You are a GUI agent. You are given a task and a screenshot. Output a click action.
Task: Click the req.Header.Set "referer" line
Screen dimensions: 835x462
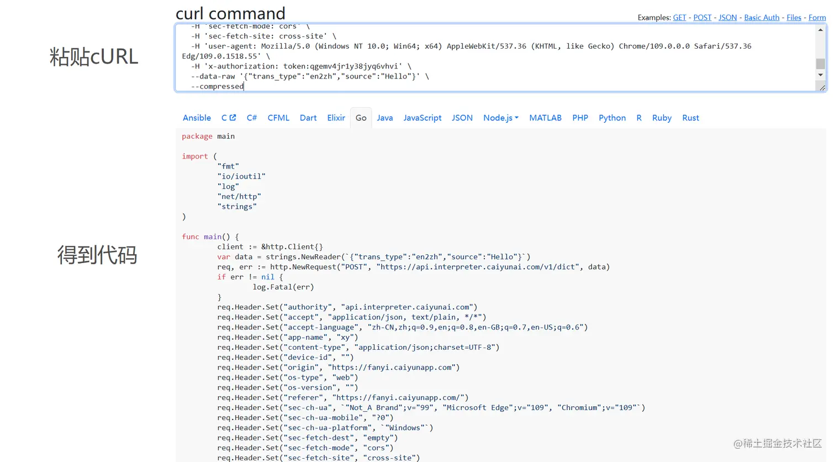click(x=343, y=397)
